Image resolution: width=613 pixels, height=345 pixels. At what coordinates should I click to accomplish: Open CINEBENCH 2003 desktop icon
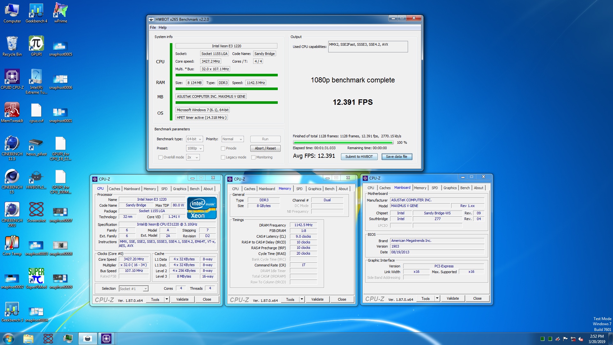[12, 215]
